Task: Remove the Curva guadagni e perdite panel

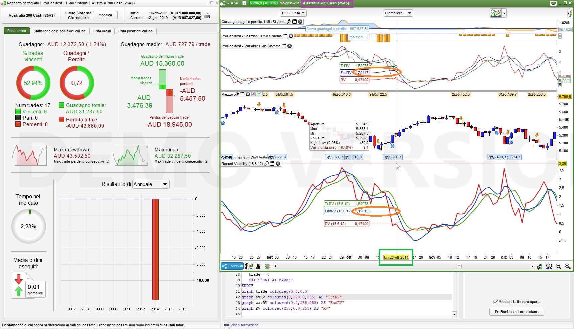Action: 300,22
